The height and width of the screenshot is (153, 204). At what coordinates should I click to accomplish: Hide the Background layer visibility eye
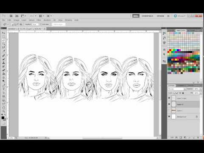point(169,116)
